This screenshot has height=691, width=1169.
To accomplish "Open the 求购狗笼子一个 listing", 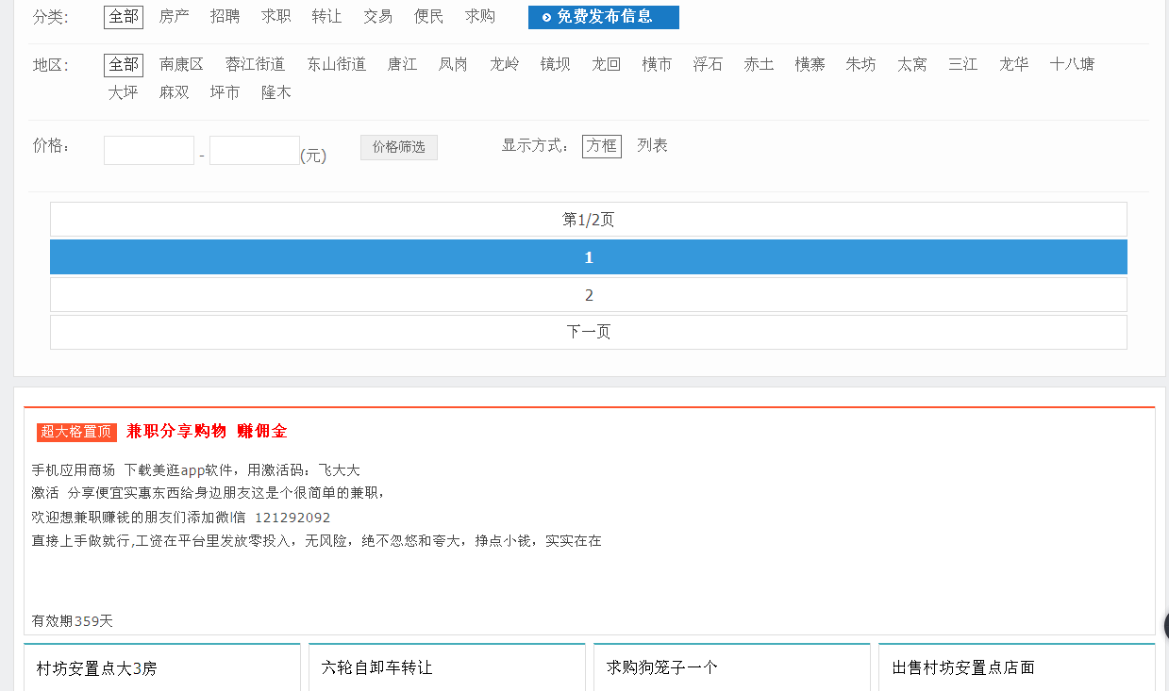I will [662, 667].
